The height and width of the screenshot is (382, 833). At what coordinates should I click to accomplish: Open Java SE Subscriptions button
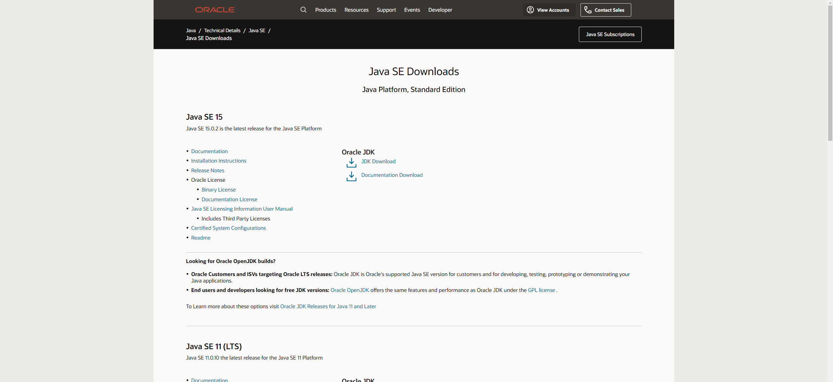610,34
